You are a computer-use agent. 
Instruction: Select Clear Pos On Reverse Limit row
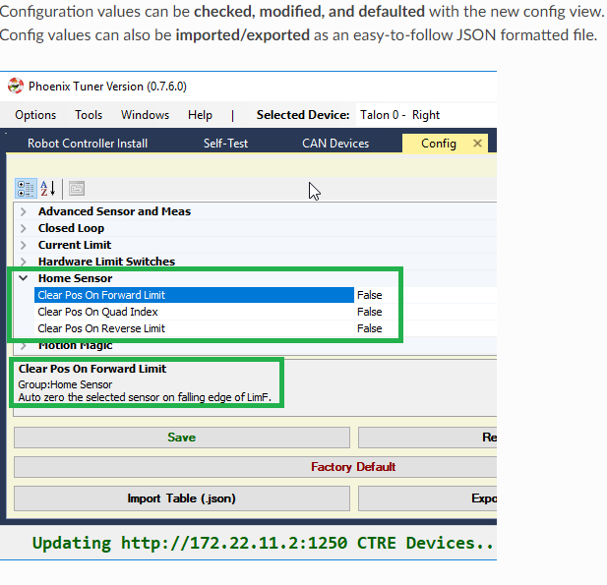pos(194,328)
